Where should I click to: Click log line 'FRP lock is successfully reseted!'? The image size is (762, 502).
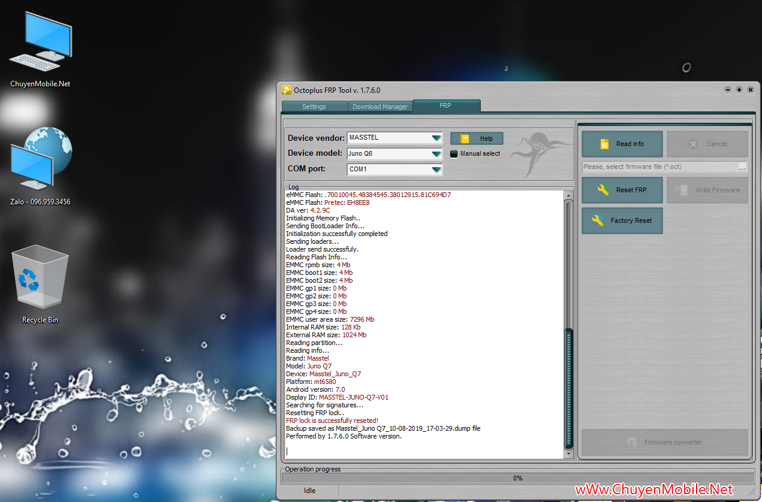332,421
